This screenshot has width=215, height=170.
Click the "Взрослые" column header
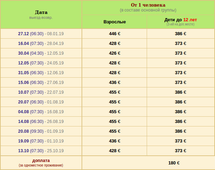coord(115,22)
